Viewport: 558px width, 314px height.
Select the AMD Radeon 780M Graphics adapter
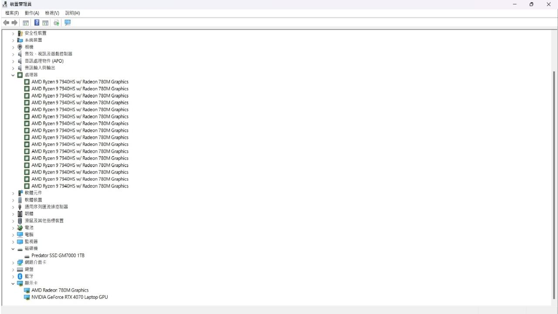[60, 290]
